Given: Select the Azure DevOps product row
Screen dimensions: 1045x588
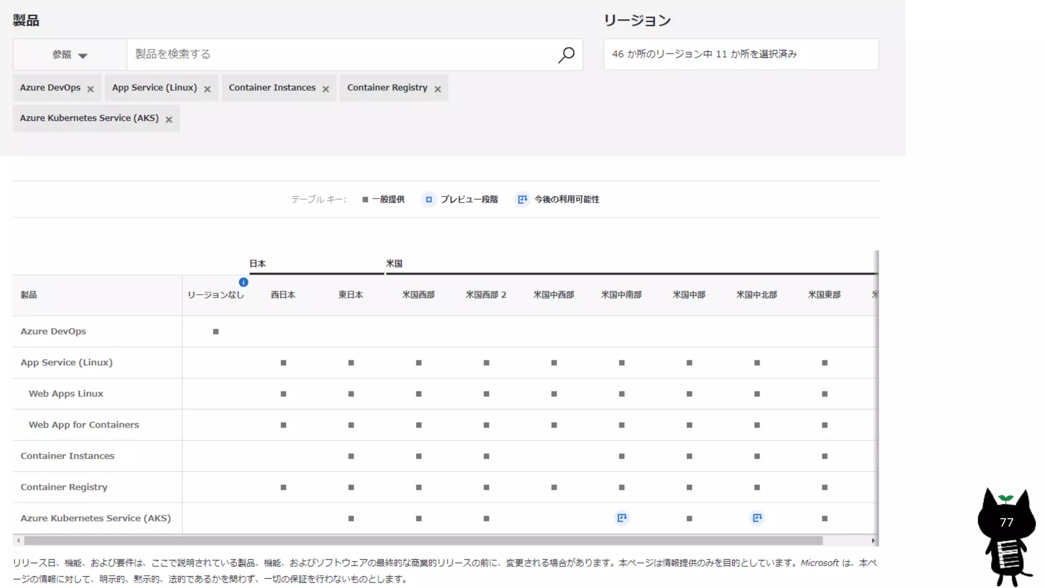Looking at the screenshot, I should pos(53,331).
